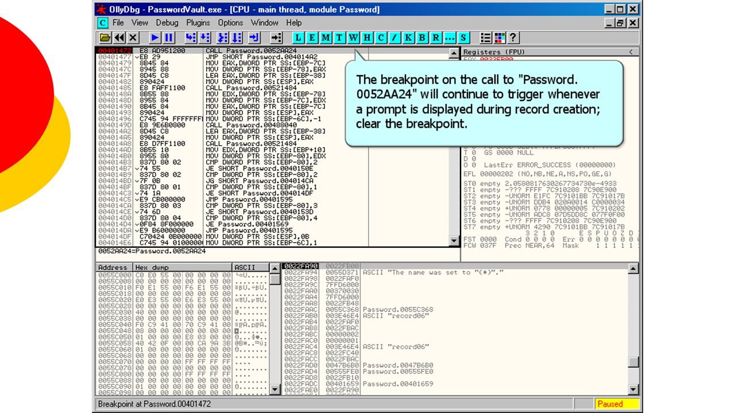Select the "The name was set to" stack row
Screen dimensions: 735x413
coord(455,272)
